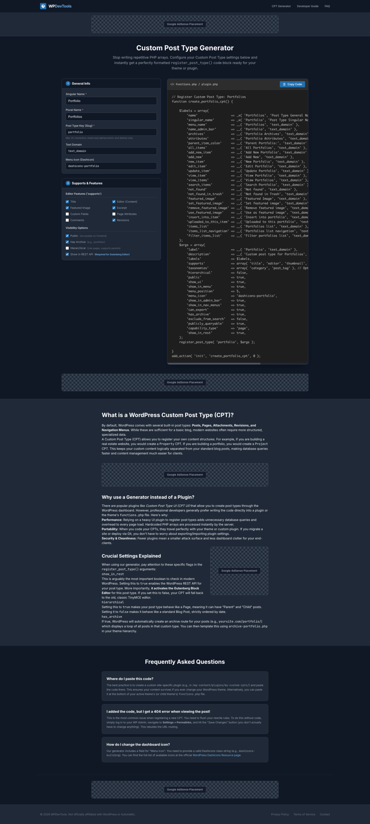Click the top Google AdSense Placement banner
The image size is (370, 824).
point(185,24)
